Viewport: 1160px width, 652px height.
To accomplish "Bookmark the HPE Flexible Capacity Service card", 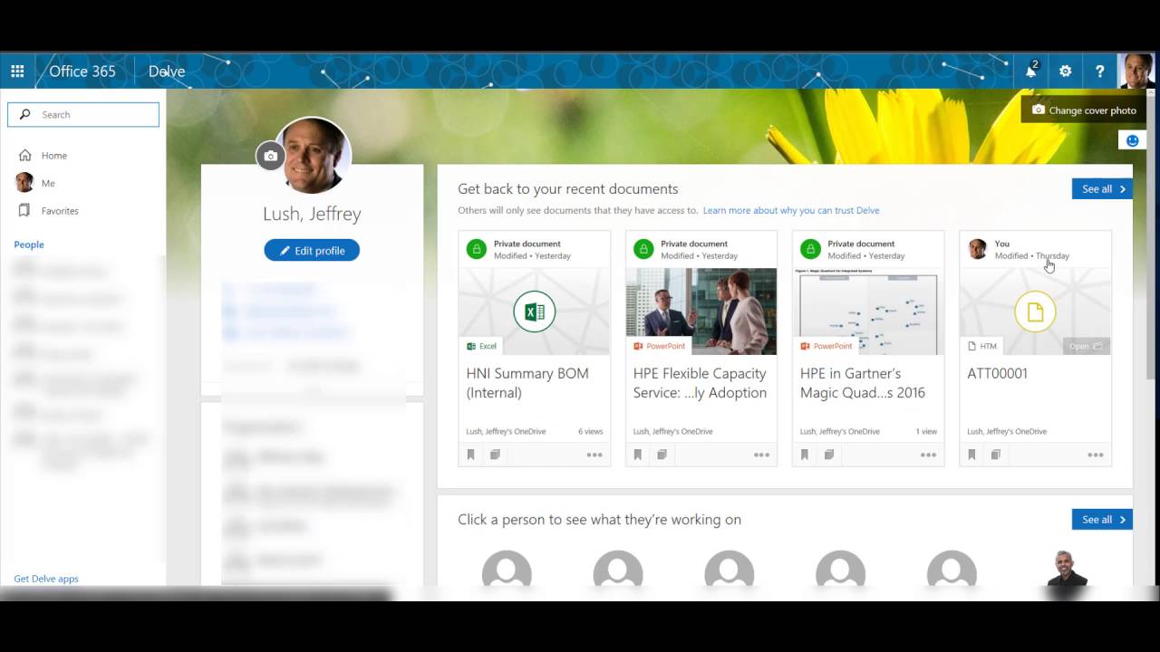I will click(x=637, y=455).
